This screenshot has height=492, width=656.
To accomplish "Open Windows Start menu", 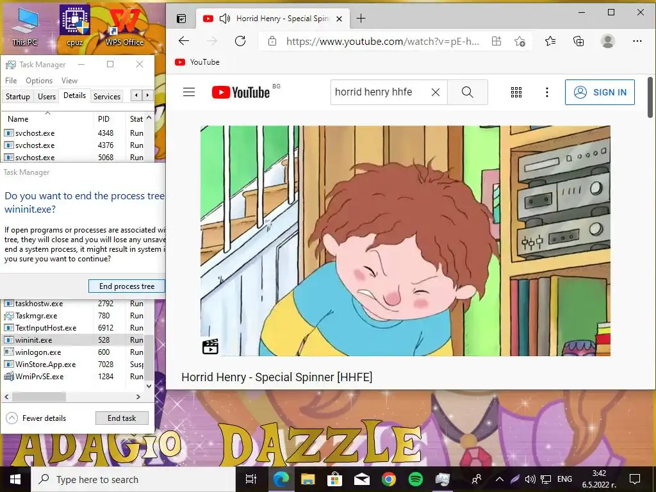I will [x=15, y=479].
